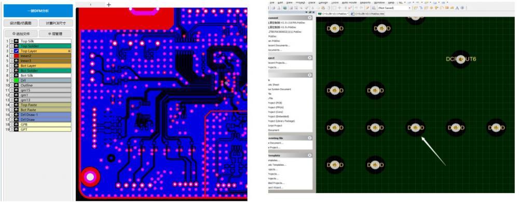
Task: Collapse the first panel section in Files sidebar
Action: coord(309,18)
